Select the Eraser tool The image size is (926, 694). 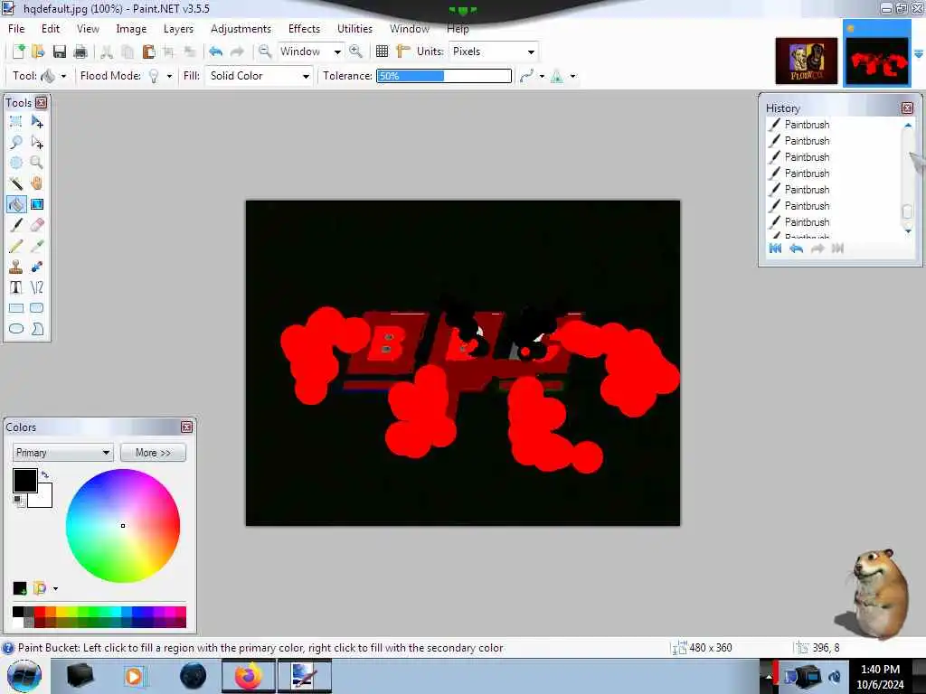(36, 225)
